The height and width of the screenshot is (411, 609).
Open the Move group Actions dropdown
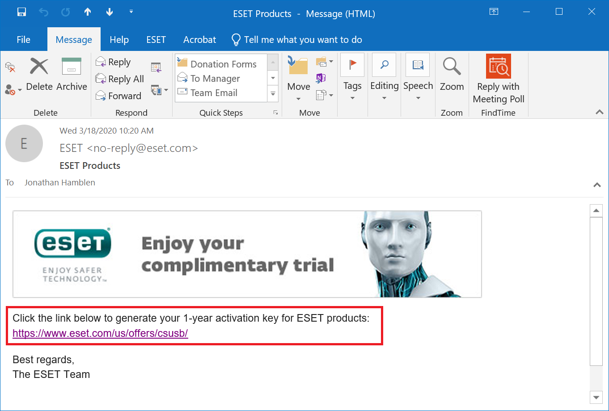point(325,95)
